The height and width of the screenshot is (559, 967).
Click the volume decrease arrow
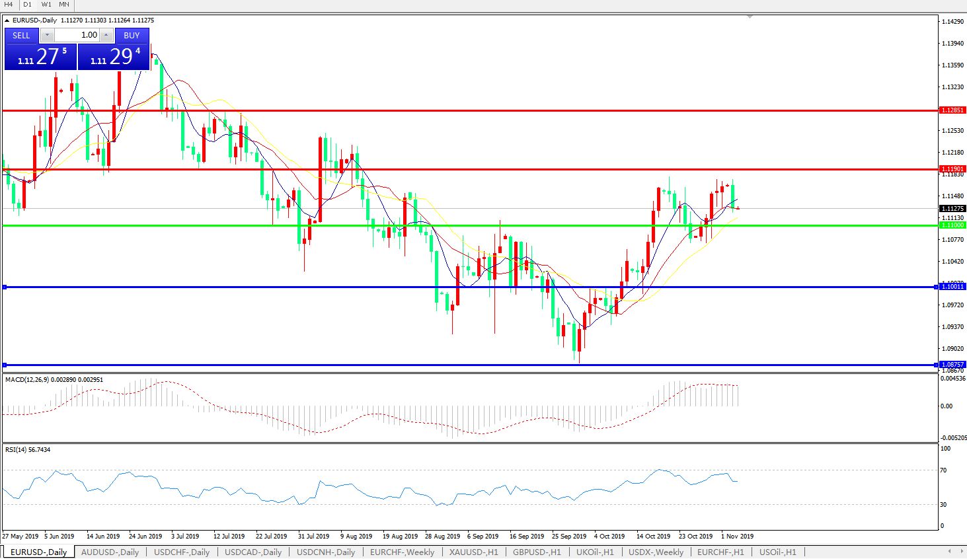(48, 35)
